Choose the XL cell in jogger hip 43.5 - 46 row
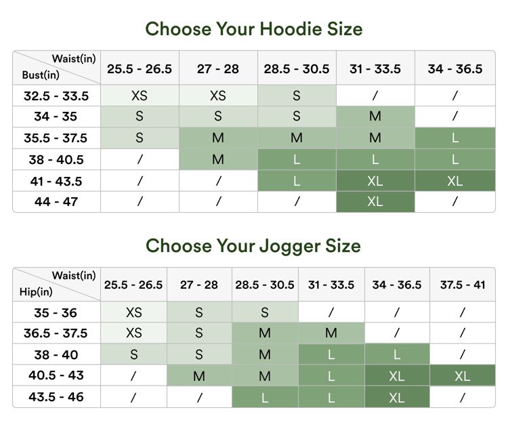The height and width of the screenshot is (431, 508). pyautogui.click(x=397, y=397)
